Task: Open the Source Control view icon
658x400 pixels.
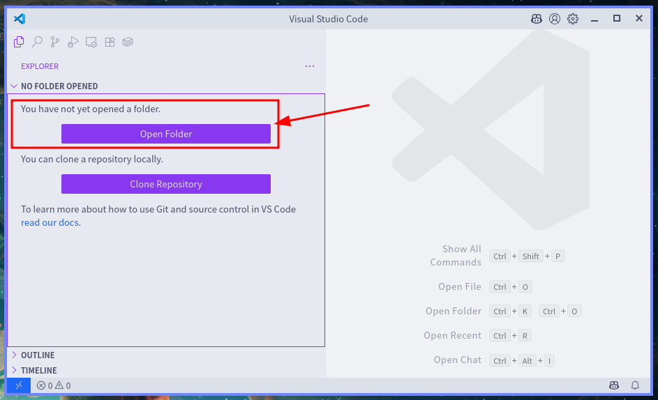Action: 55,42
